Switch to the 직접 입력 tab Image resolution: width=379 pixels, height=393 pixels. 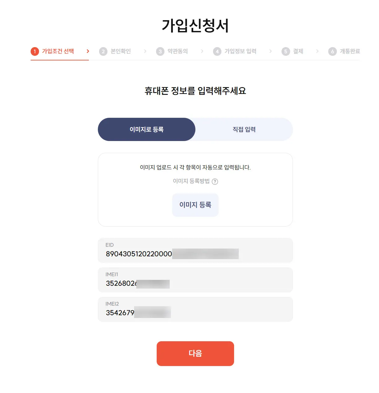click(x=244, y=130)
